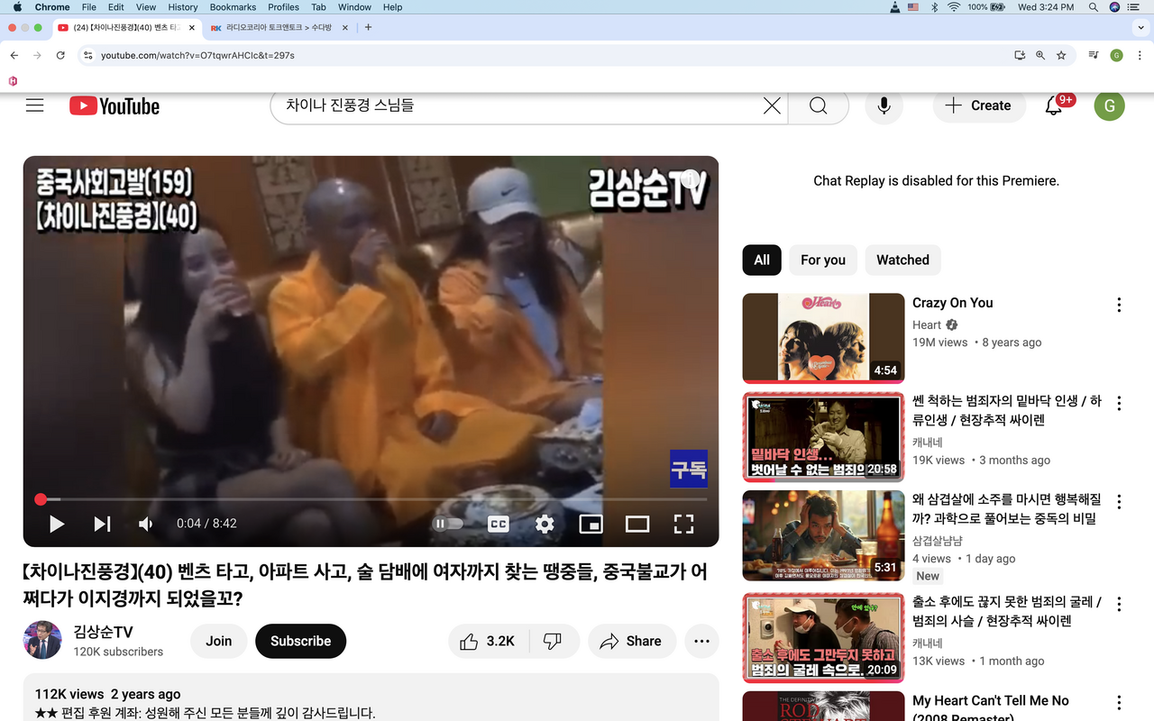Open the Apple menu

(x=17, y=7)
